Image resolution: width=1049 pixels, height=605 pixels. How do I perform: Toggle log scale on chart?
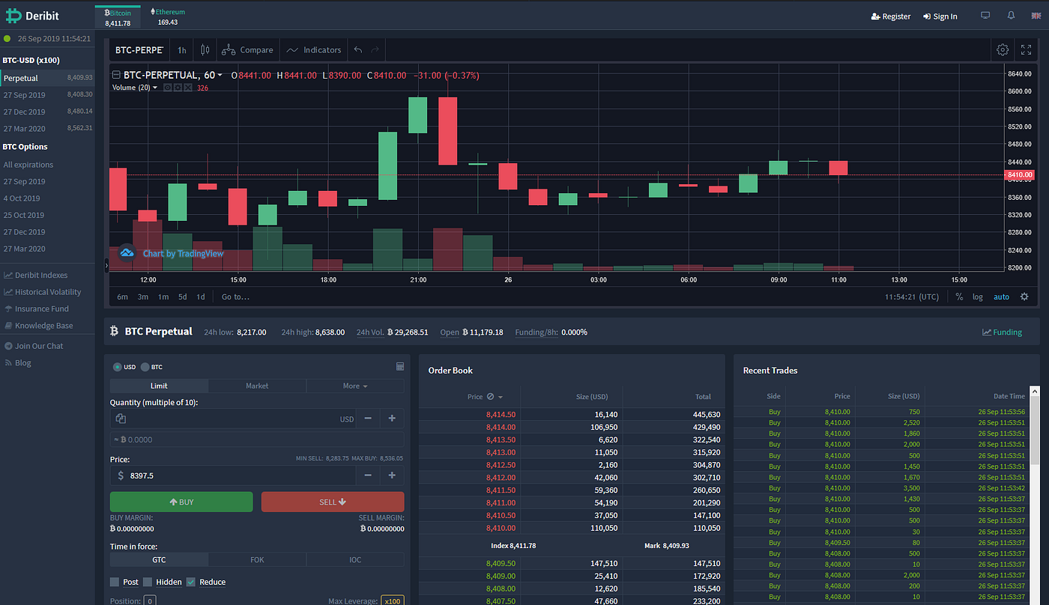pyautogui.click(x=978, y=297)
